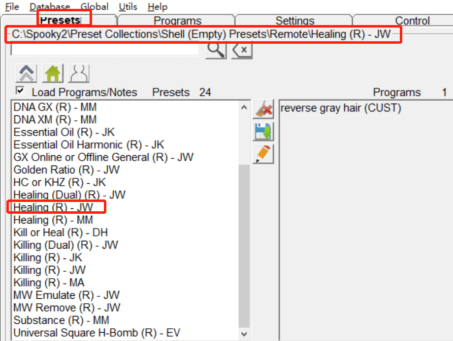The width and height of the screenshot is (453, 341).
Task: Save preset using the floppy disk icon
Action: (x=263, y=132)
